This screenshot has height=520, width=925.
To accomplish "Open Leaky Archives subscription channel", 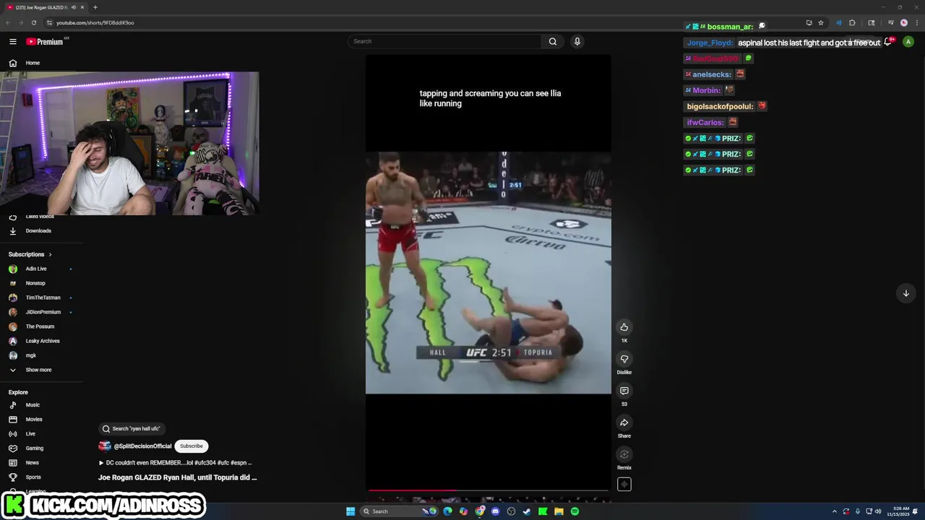I will point(41,341).
